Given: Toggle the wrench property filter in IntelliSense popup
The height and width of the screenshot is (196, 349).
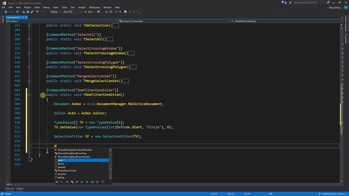Looking at the screenshot, I should [x=82, y=182].
